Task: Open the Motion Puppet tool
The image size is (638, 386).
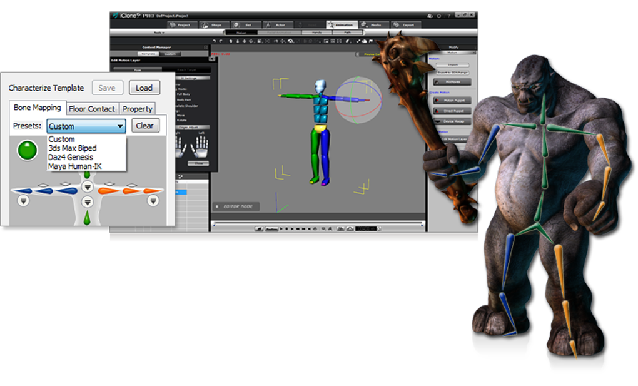Action: click(452, 100)
